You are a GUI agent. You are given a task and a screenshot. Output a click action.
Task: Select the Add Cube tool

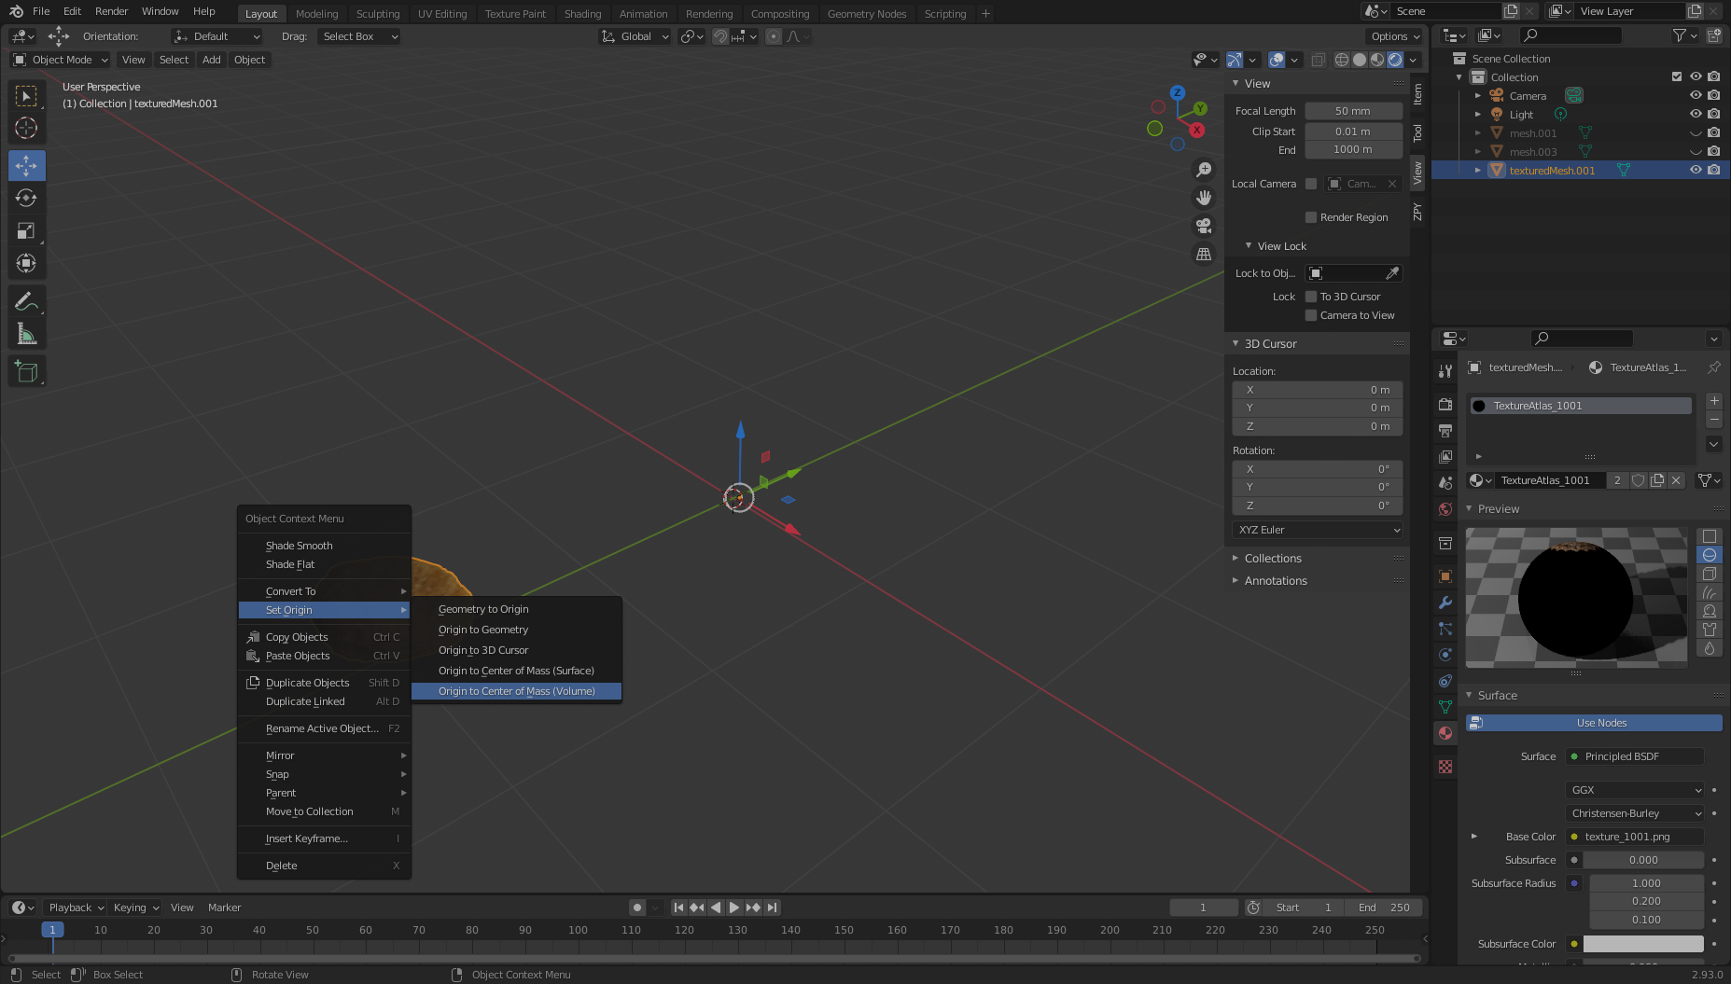coord(26,371)
